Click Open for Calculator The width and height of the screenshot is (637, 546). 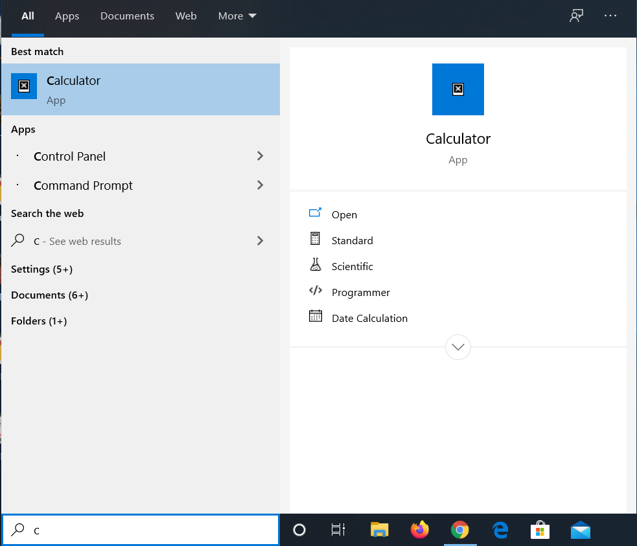click(x=345, y=214)
